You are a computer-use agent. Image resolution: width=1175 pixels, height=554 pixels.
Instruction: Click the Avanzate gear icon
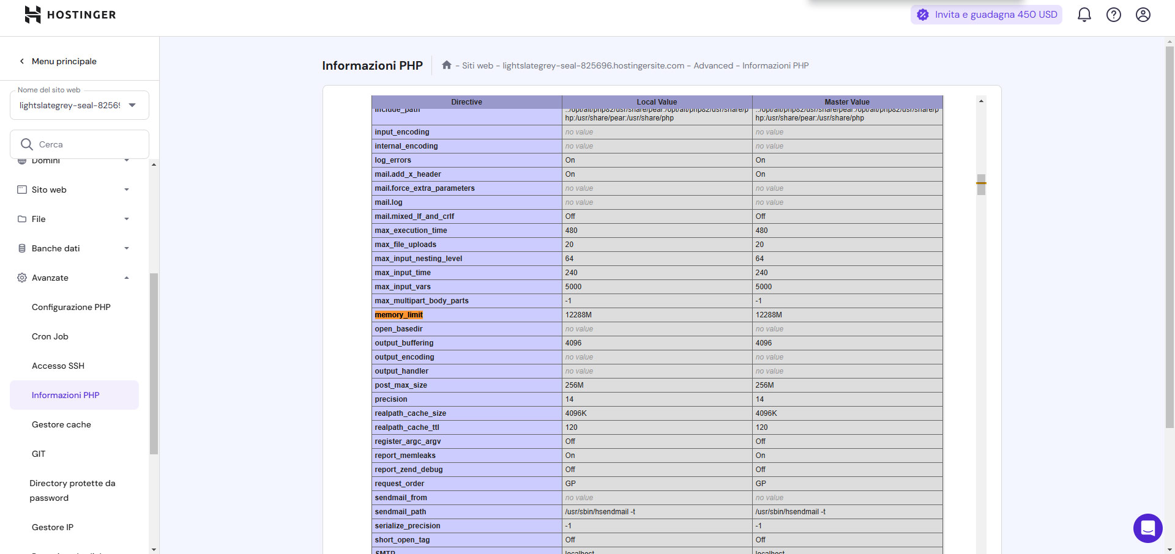[22, 278]
